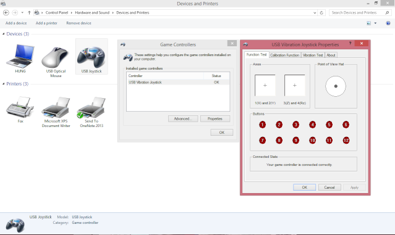Click Hardware and Sound in the breadcrumb
Screen dimensions: 395x235
click(92, 12)
